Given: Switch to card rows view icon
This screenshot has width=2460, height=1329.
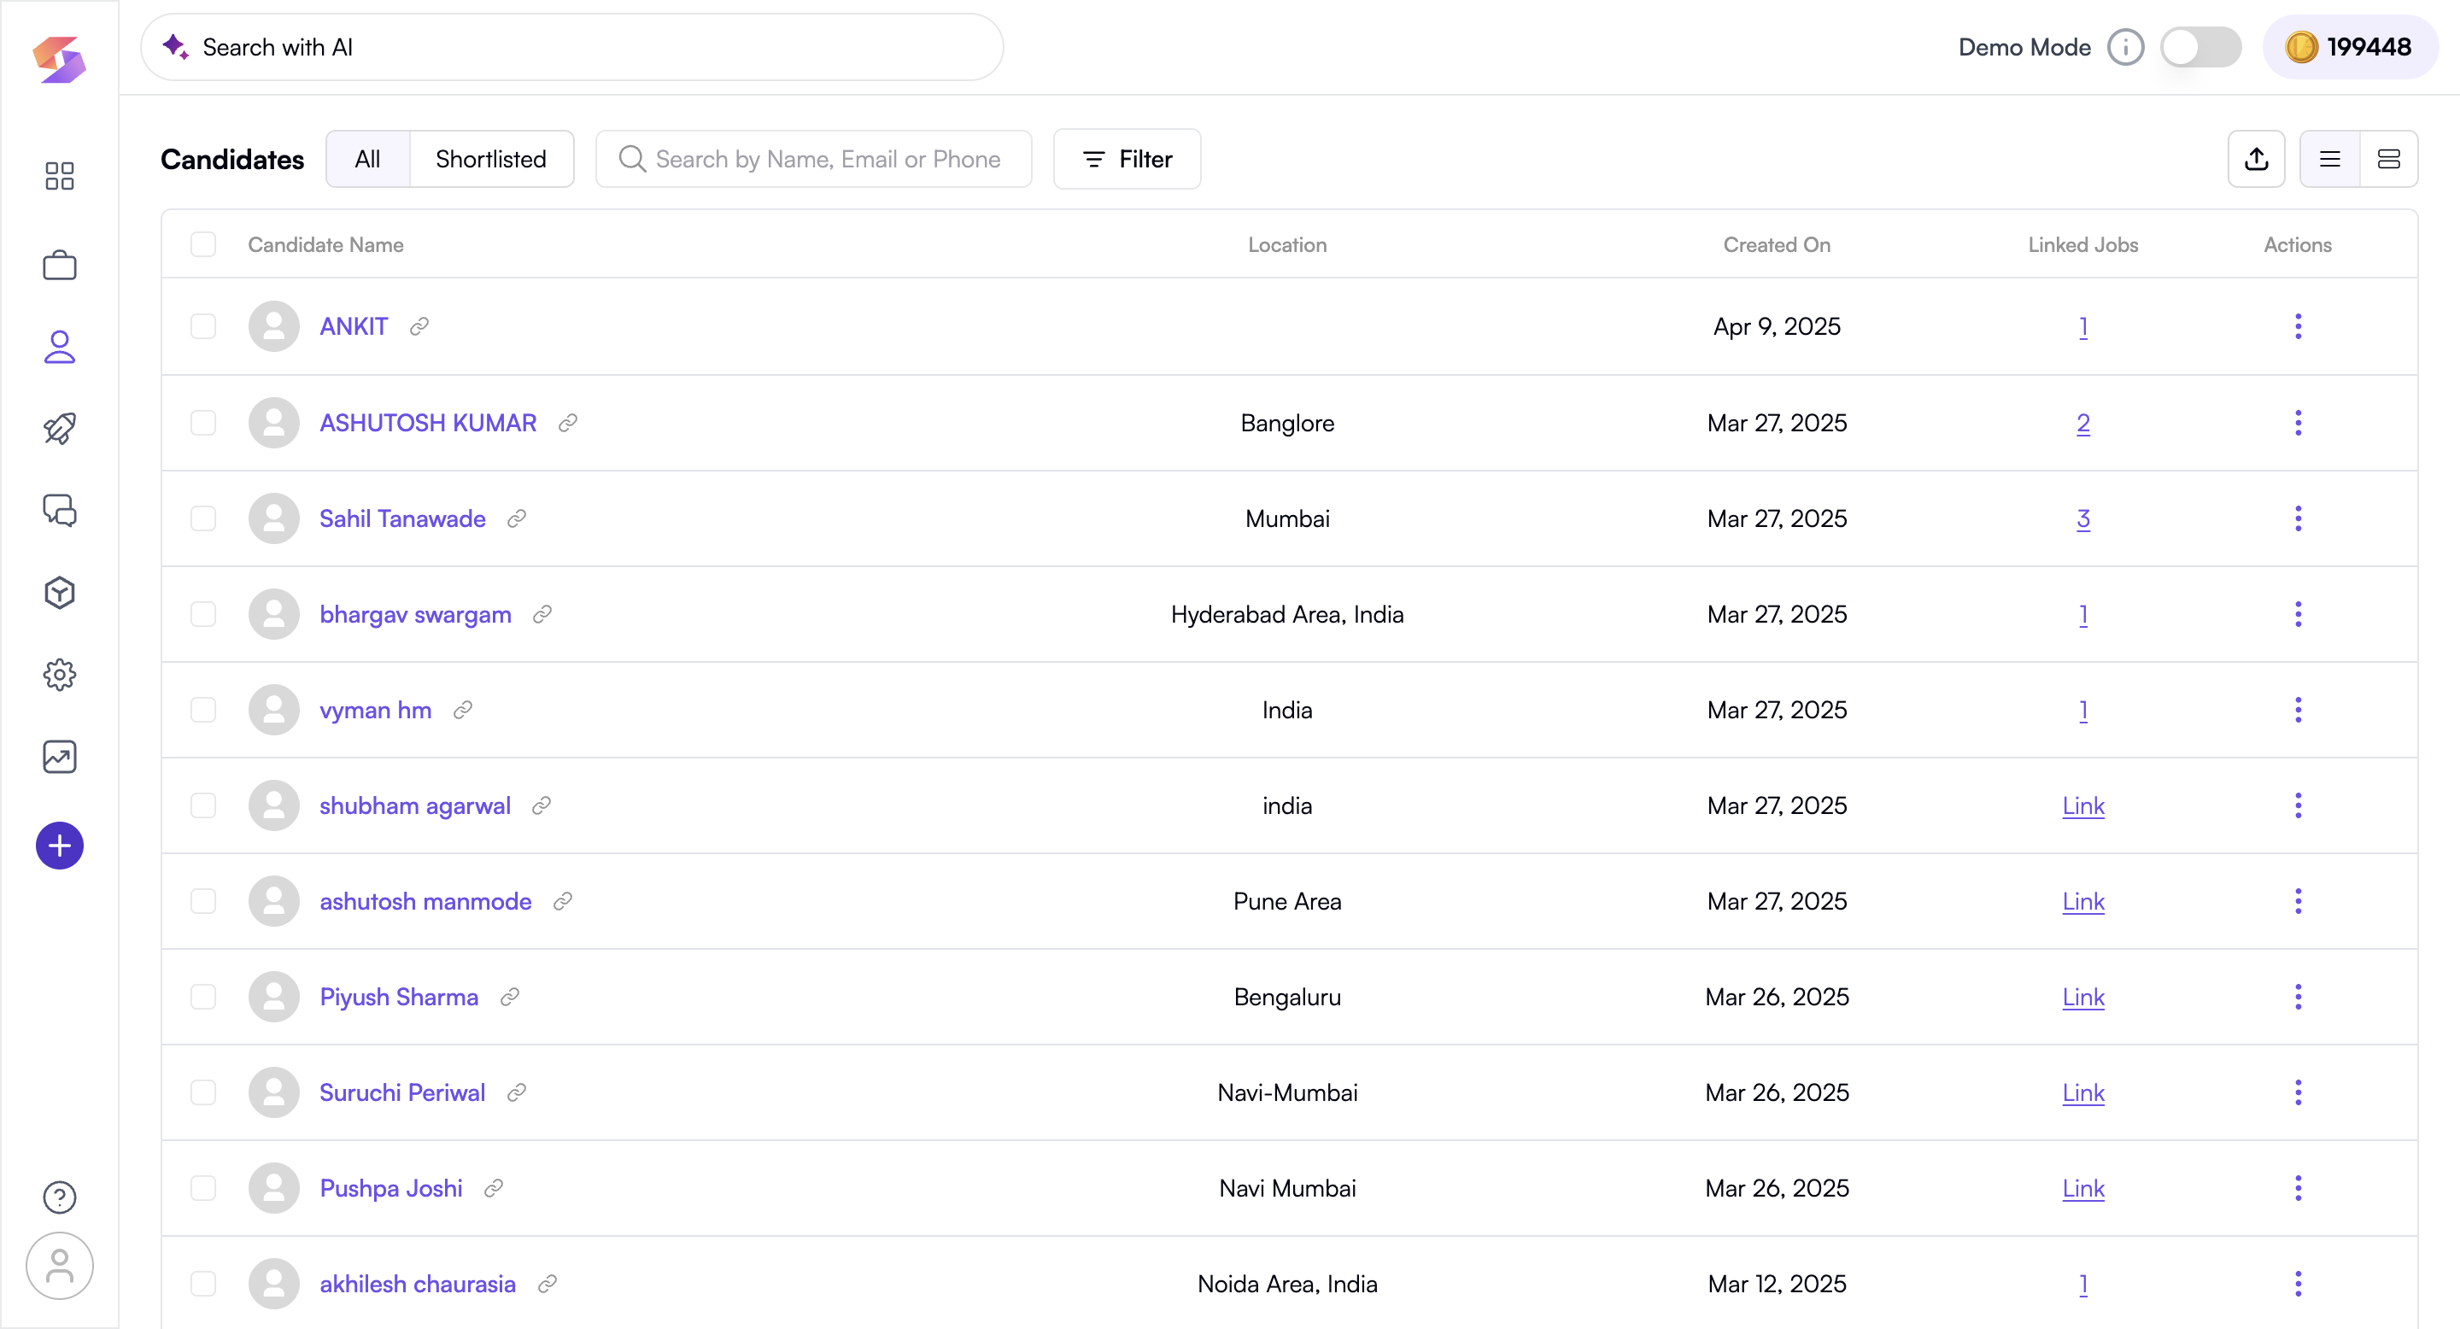Looking at the screenshot, I should (x=2389, y=159).
